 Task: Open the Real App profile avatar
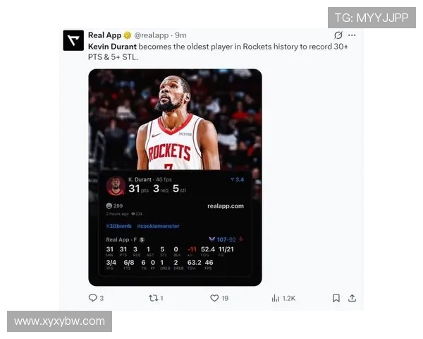point(73,40)
